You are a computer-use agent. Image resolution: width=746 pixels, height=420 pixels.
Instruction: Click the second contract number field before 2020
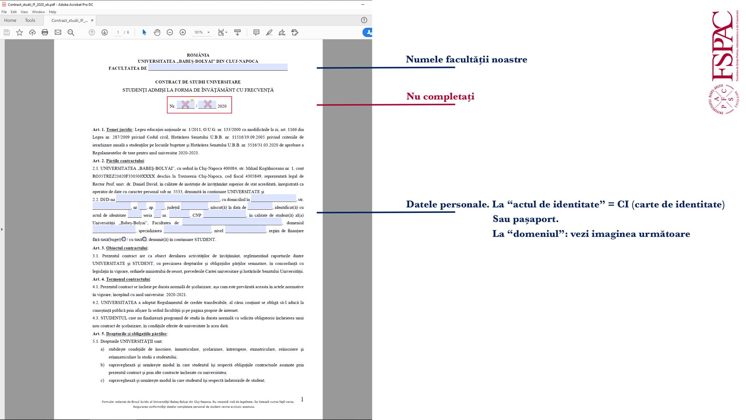207,104
